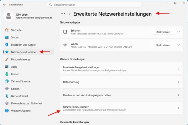Click the Barrierefreiheit accessibility icon
The image size is (188, 125).
pyautogui.click(x=7, y=96)
